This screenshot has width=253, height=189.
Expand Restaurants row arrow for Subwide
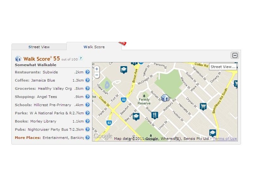[88, 72]
